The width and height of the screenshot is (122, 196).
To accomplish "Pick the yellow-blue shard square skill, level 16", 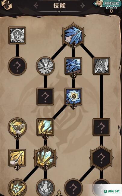I will pyautogui.click(x=45, y=127).
